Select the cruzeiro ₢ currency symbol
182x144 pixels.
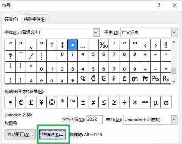click(103, 78)
